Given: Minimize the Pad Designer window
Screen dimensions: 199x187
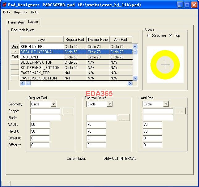Looking at the screenshot, I should (x=180, y=5).
